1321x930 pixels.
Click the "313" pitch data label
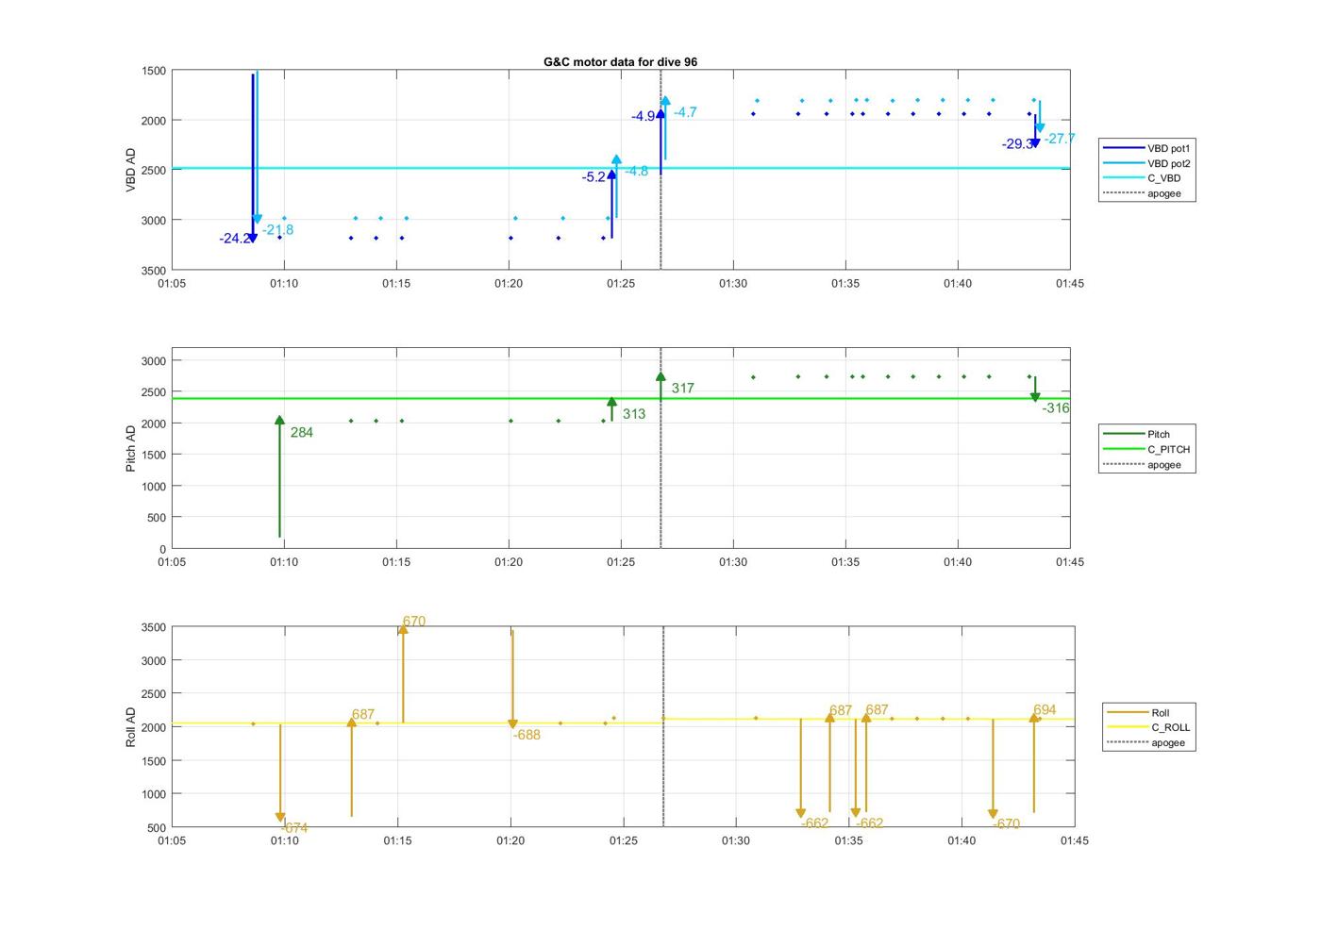634,413
